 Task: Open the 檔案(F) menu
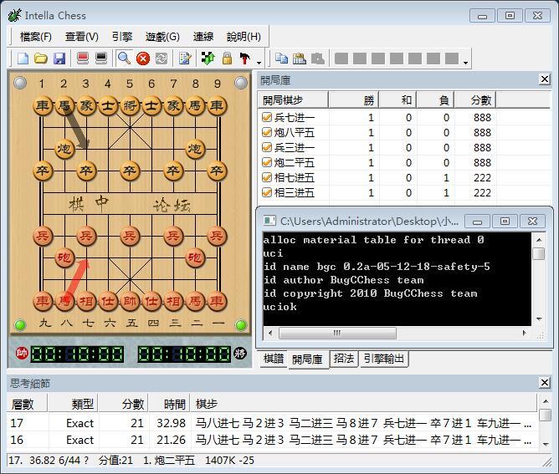pyautogui.click(x=36, y=36)
